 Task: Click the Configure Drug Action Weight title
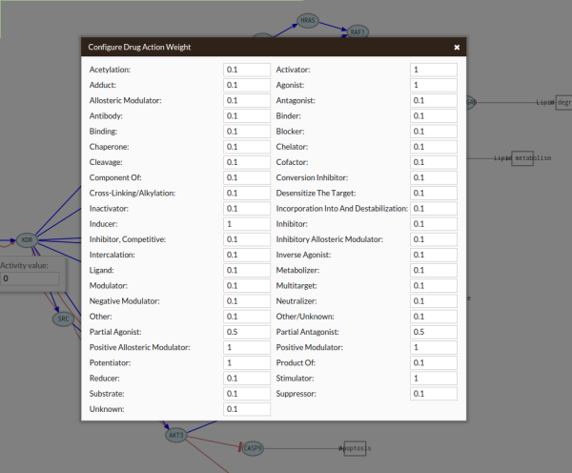pos(139,47)
